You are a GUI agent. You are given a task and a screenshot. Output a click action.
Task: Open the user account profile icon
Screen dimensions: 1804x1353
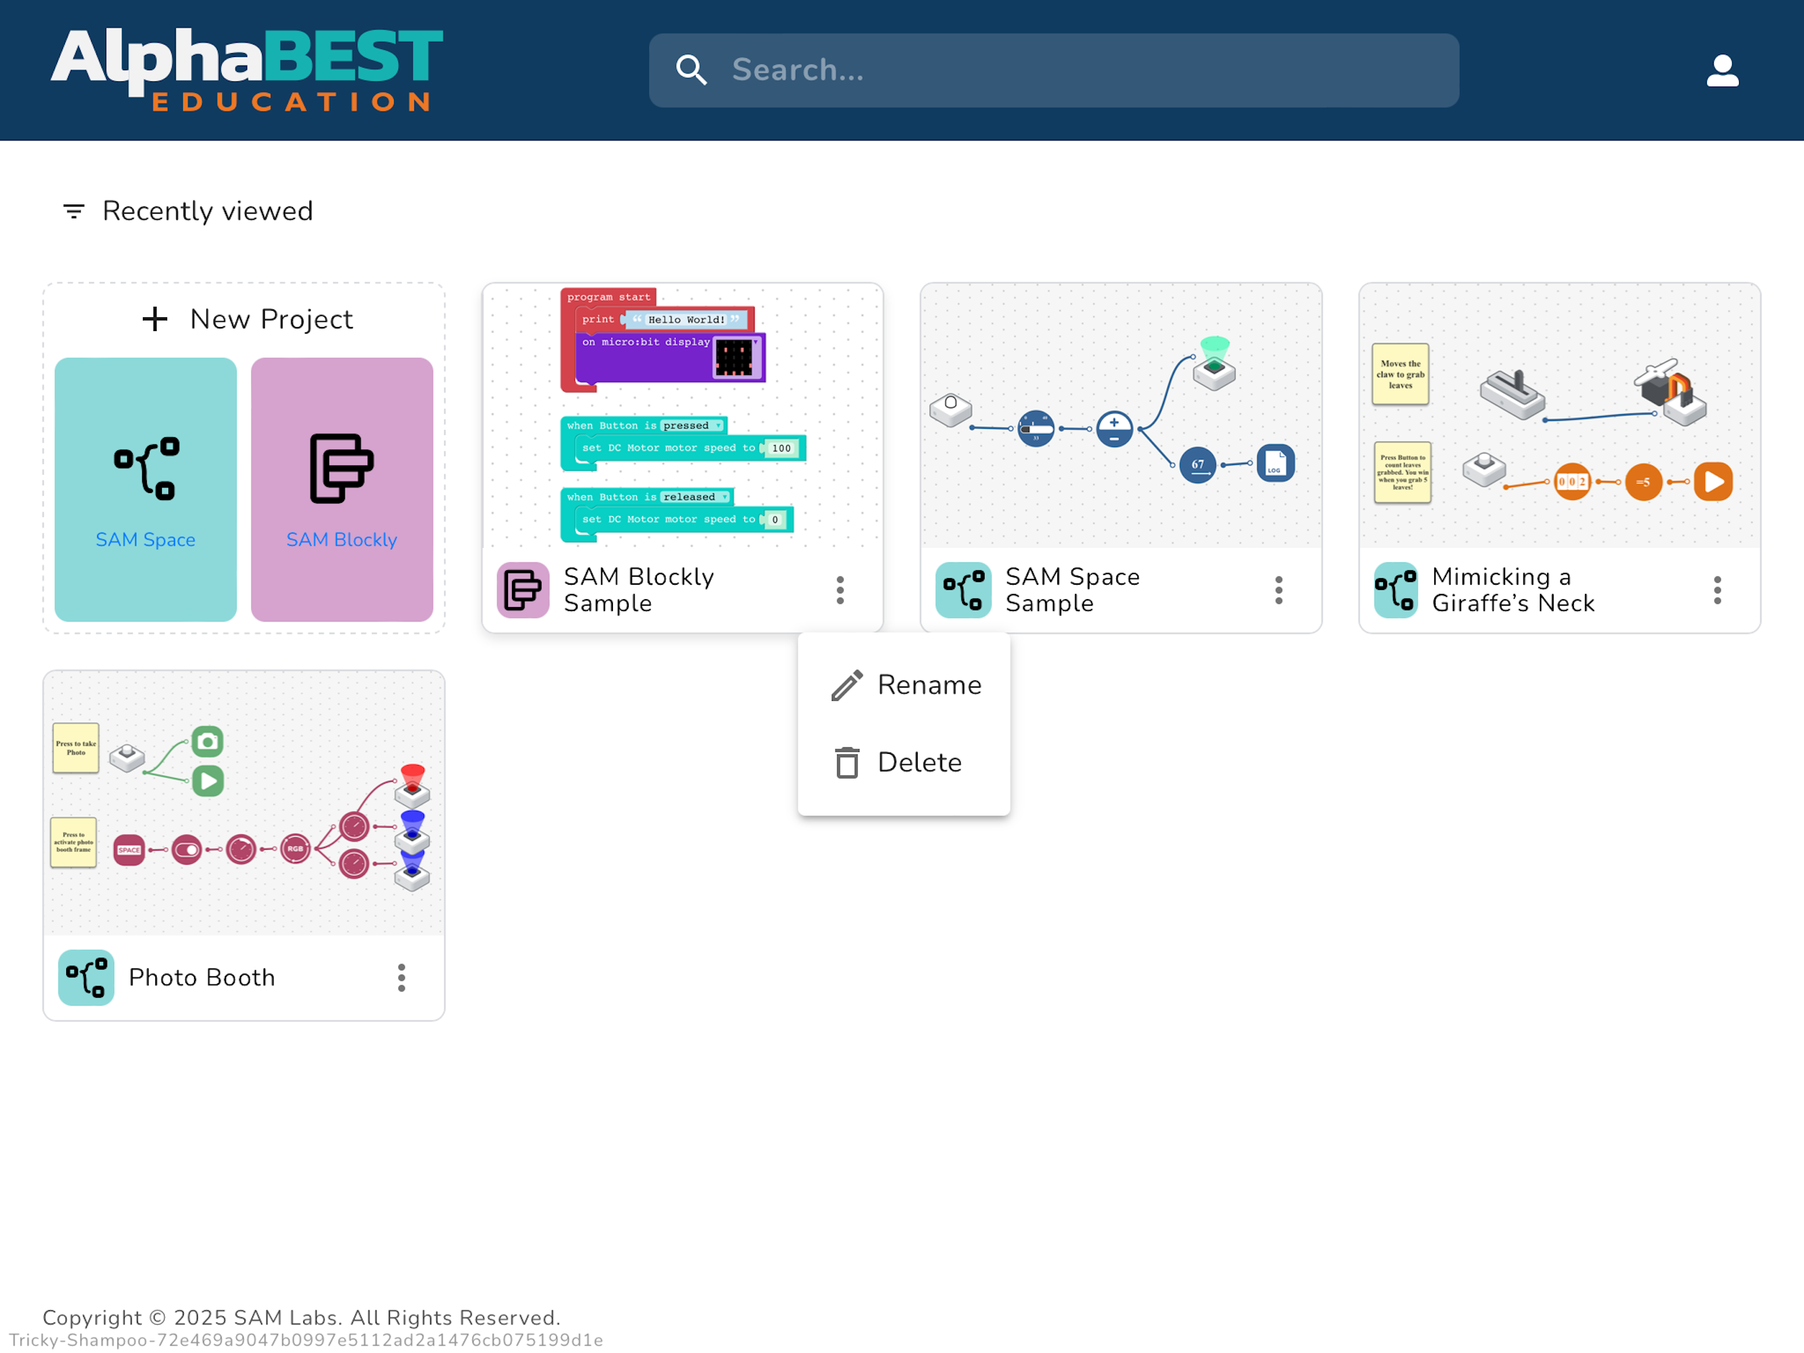coord(1721,71)
